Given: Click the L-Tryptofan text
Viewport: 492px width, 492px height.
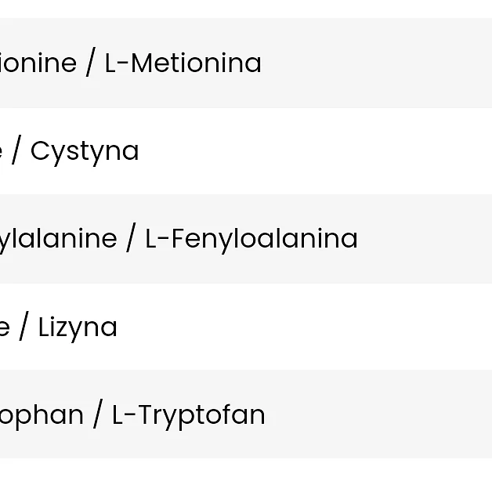Looking at the screenshot, I should 188,414.
